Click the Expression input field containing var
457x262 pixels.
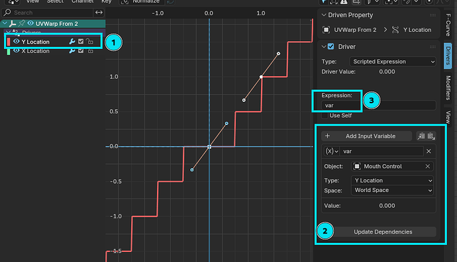tap(379, 105)
